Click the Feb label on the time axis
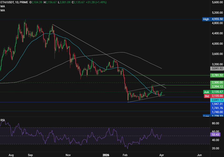Viewport: 224px width, 157px height. click(125, 155)
